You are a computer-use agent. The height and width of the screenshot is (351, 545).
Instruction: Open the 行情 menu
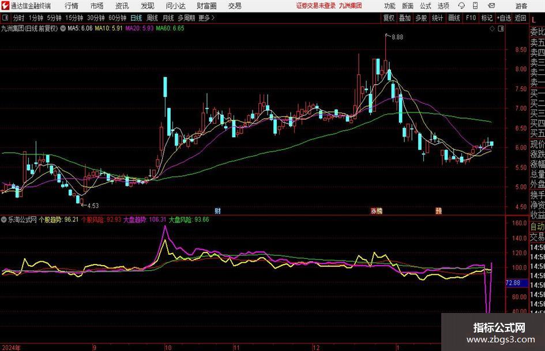(72, 6)
